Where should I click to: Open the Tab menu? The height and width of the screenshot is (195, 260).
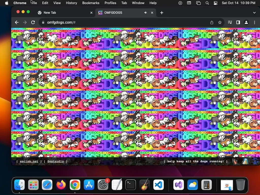point(124,3)
